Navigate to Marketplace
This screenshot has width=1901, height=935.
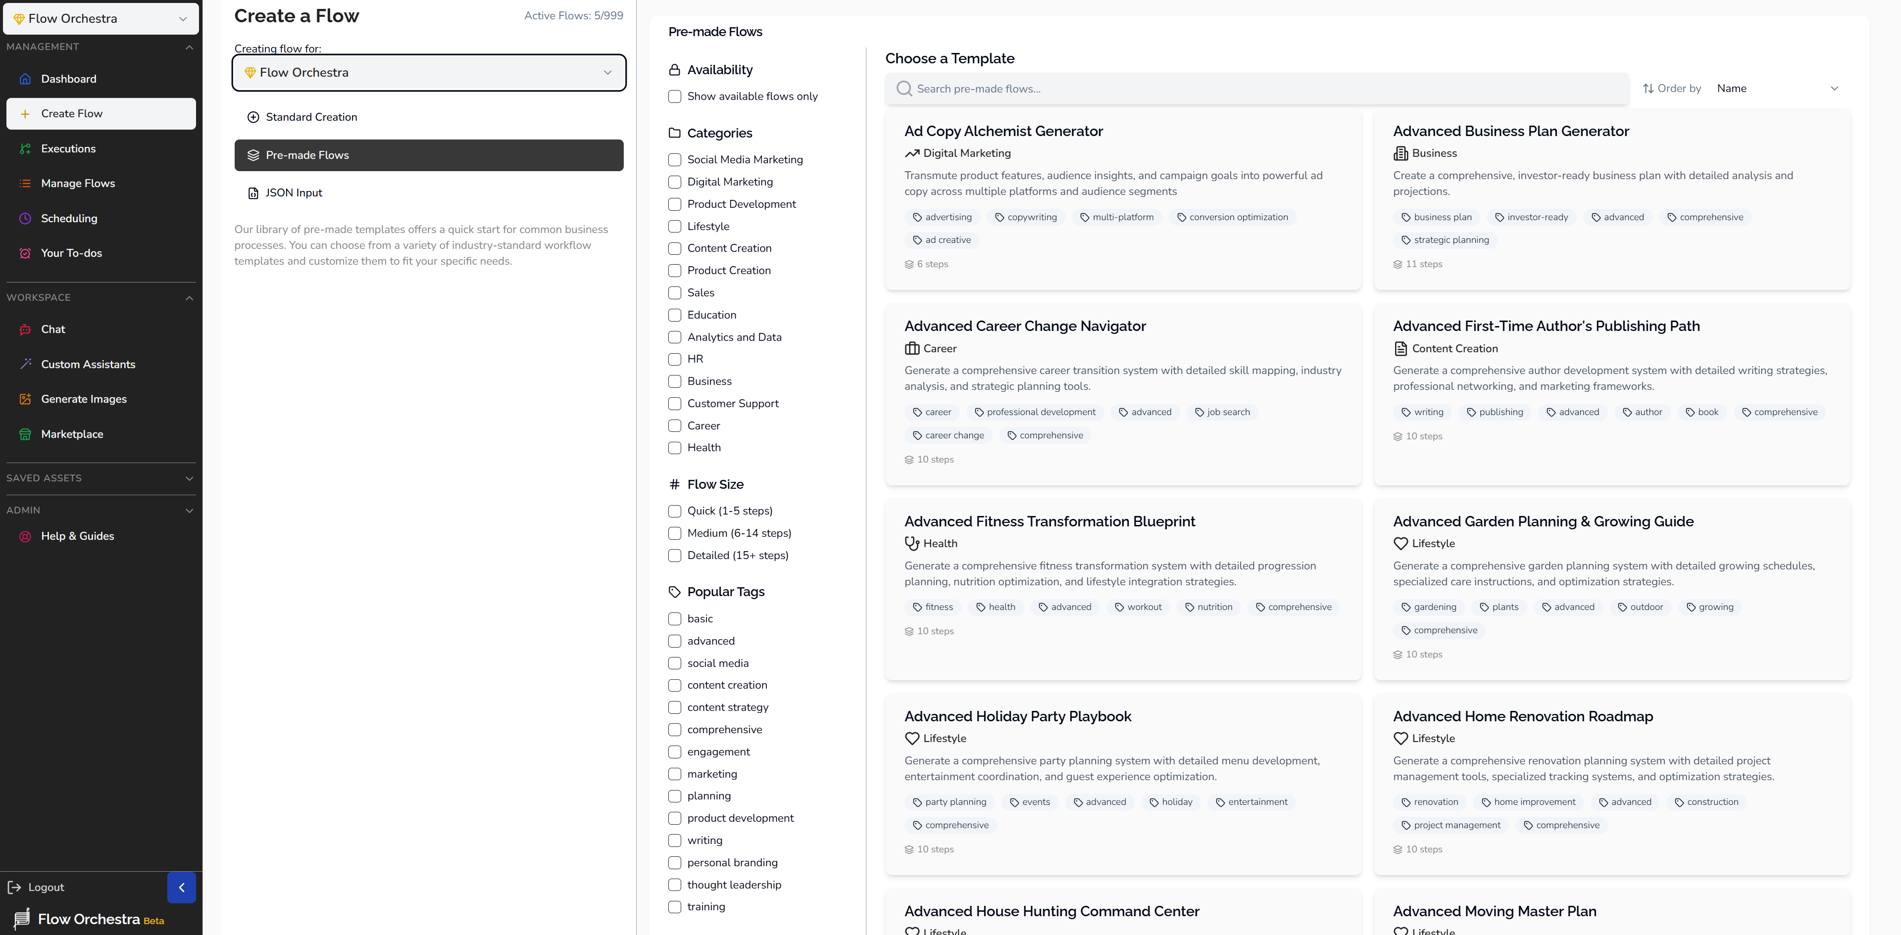pyautogui.click(x=101, y=434)
